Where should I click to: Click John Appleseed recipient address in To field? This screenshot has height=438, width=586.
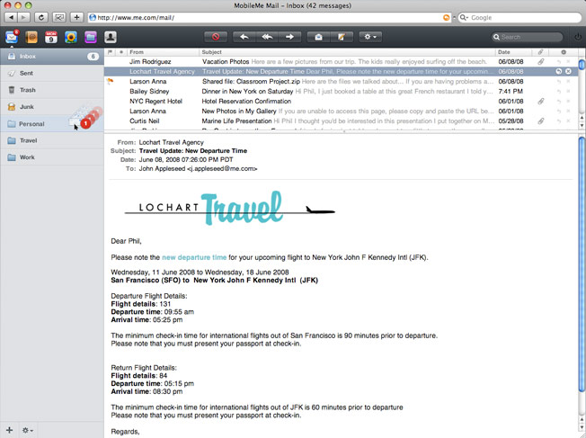pyautogui.click(x=198, y=169)
